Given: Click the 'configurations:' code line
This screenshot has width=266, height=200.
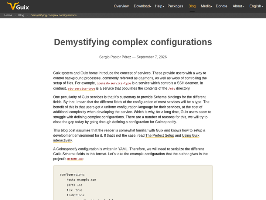Looking at the screenshot, I should [73, 175].
